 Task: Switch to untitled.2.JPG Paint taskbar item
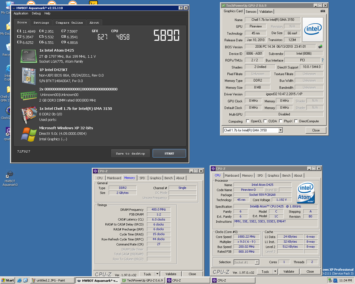[52, 280]
